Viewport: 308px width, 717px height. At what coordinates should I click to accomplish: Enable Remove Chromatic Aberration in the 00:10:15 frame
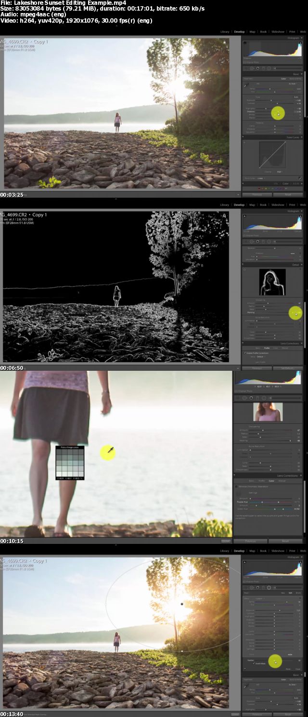[236, 487]
